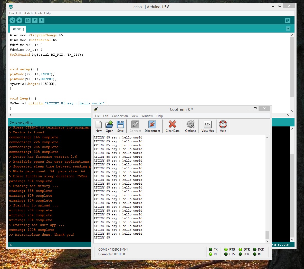Click the MySerial.begin(115200) code line

(x=33, y=84)
